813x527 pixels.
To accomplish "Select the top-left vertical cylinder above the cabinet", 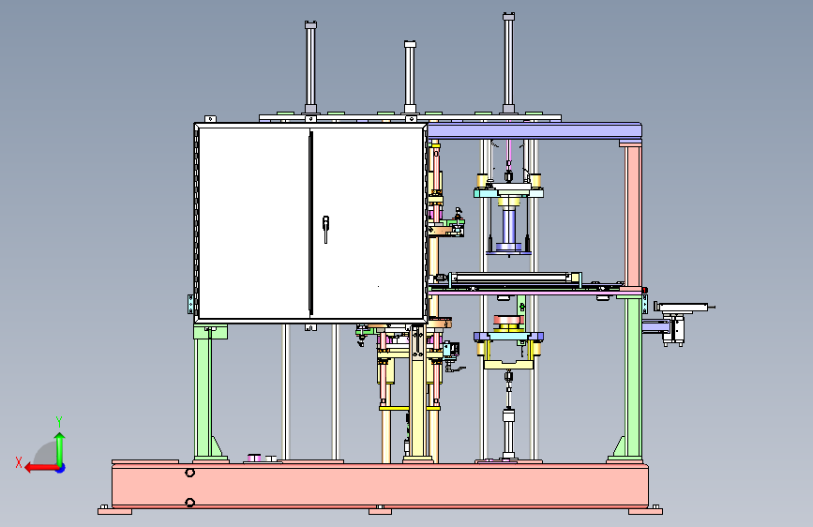I will [310, 68].
